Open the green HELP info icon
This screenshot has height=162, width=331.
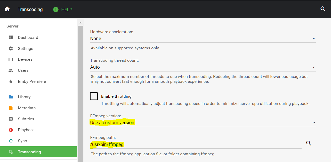(x=56, y=10)
